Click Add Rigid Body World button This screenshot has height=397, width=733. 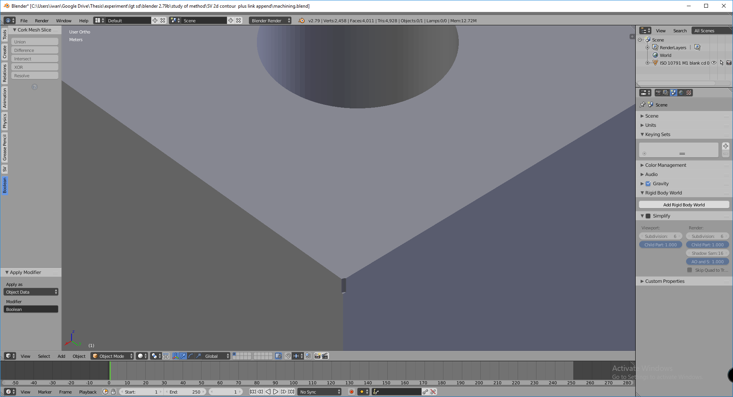[684, 205]
